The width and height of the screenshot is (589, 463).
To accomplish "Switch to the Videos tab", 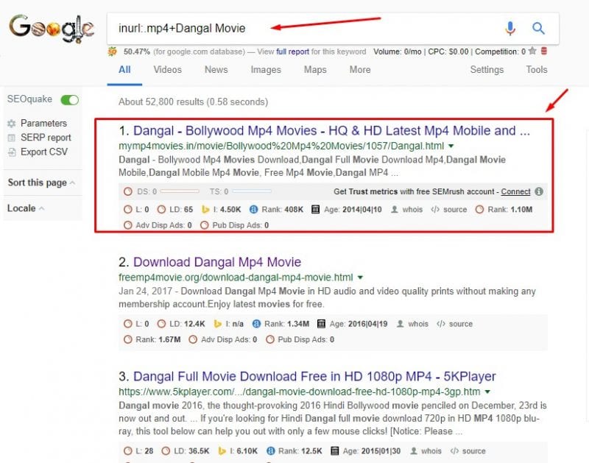I will [x=168, y=69].
